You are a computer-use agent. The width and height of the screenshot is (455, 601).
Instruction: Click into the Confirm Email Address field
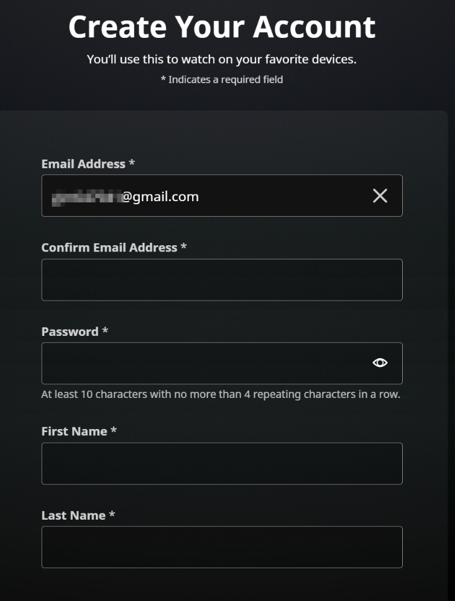coord(222,280)
